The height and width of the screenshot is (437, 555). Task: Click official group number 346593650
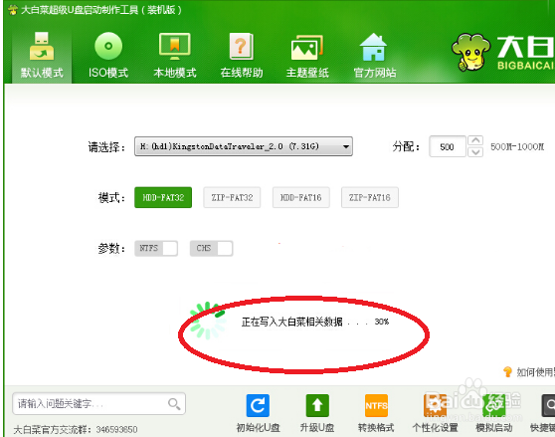[x=116, y=430]
